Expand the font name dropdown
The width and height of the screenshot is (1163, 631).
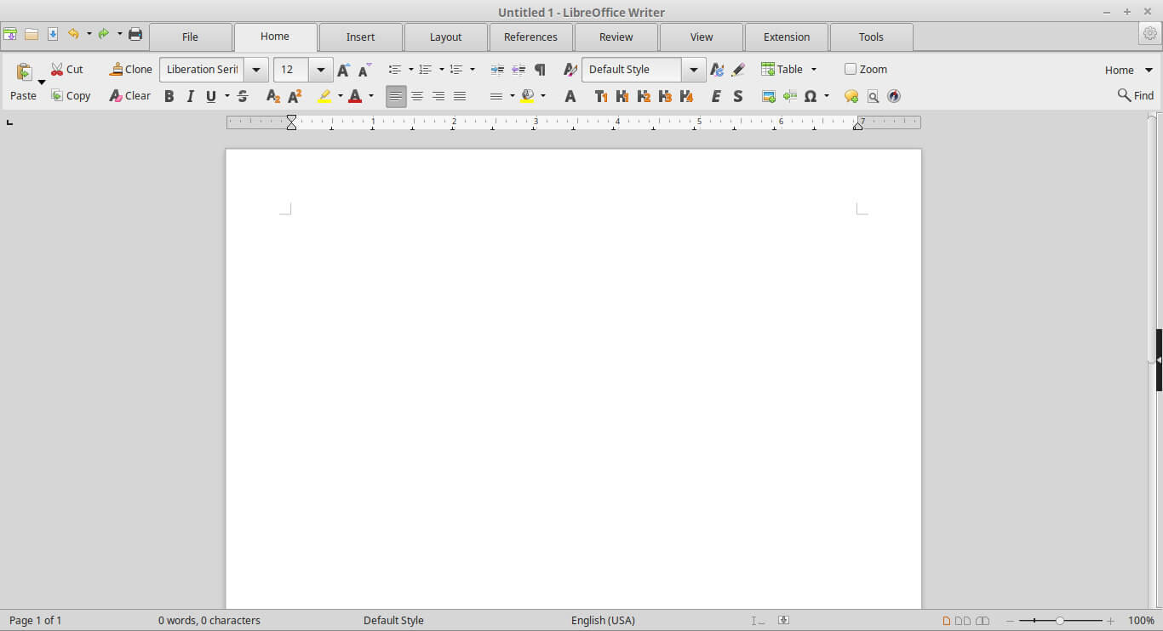(256, 70)
